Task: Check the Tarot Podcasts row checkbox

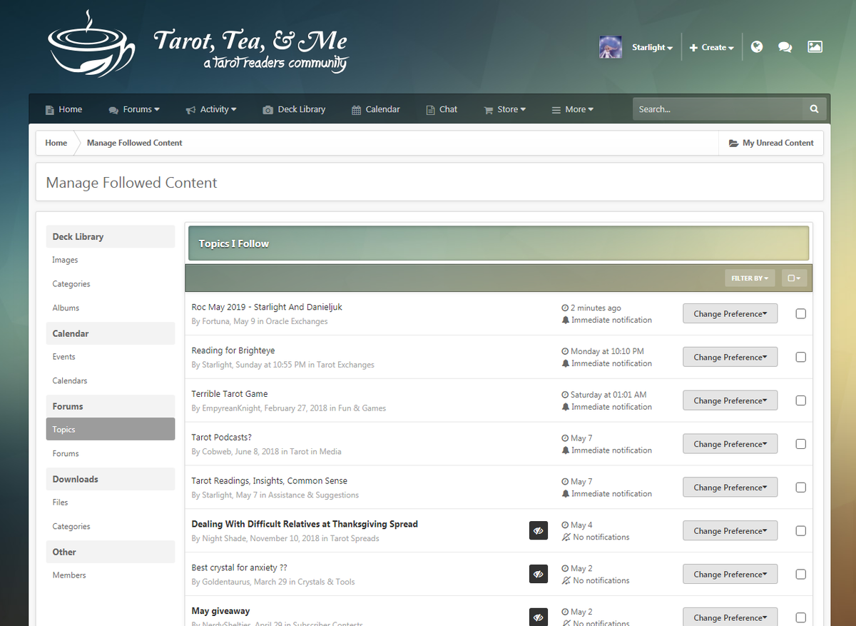Action: [800, 444]
